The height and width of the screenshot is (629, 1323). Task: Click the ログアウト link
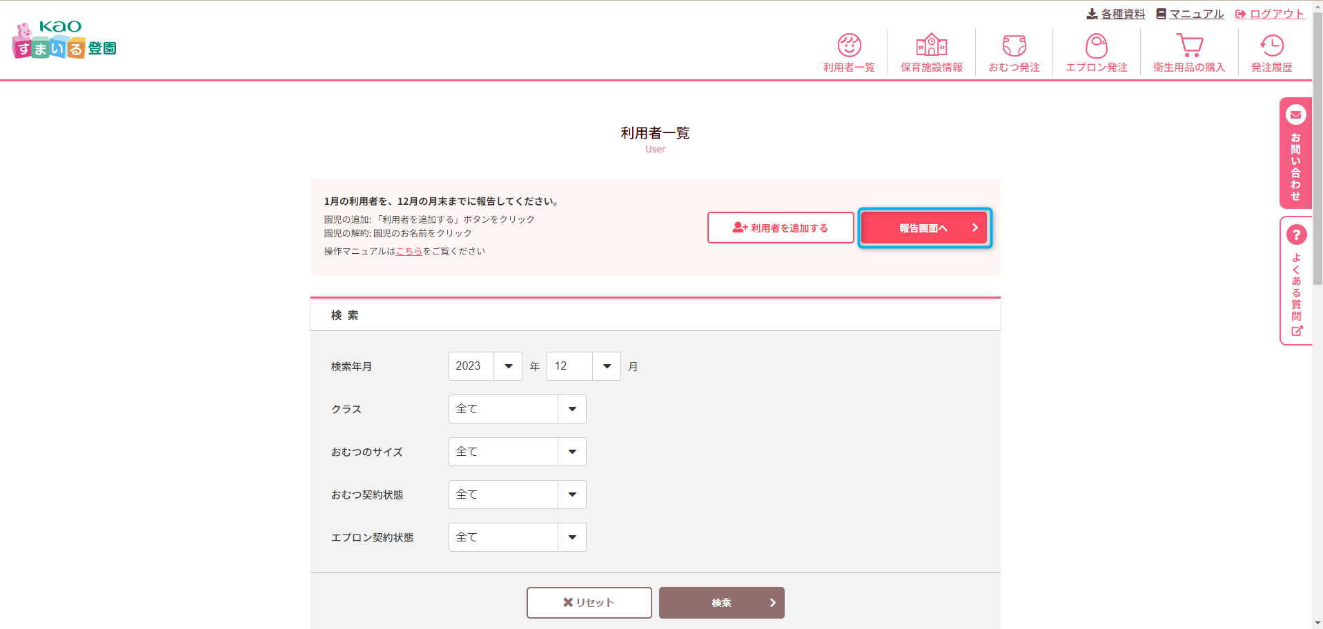pos(1270,14)
